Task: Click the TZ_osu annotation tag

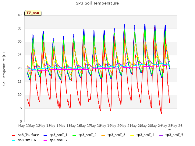Action: (33, 13)
